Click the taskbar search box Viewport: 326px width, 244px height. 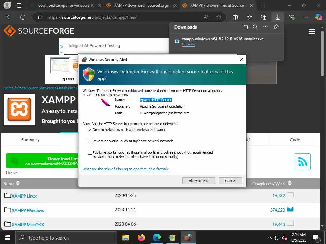coord(66,238)
